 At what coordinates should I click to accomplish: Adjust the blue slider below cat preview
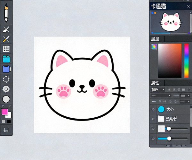(x=171, y=33)
